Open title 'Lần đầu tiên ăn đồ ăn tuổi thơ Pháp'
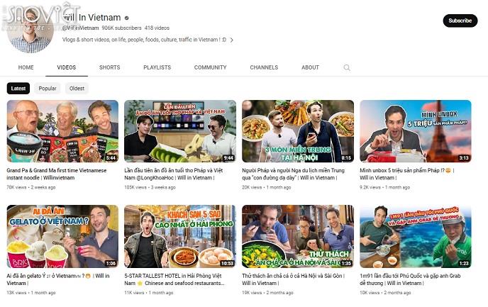Image resolution: width=488 pixels, height=307 pixels. tap(174, 174)
